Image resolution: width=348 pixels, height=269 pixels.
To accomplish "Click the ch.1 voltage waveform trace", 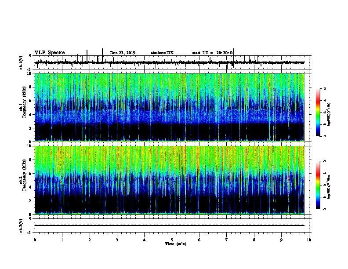I will pyautogui.click(x=170, y=62).
